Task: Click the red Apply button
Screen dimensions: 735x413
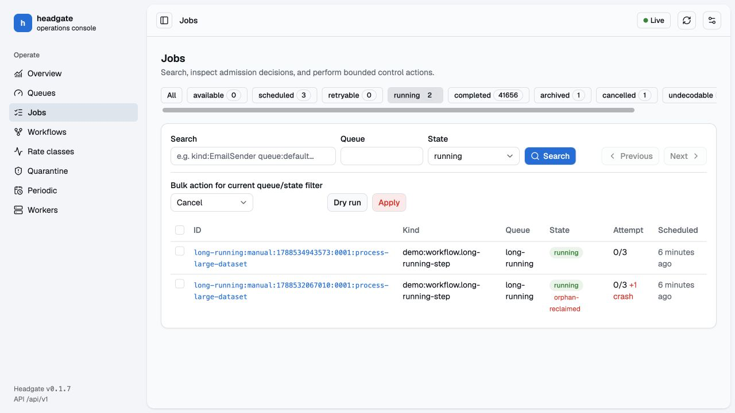Action: click(x=389, y=202)
